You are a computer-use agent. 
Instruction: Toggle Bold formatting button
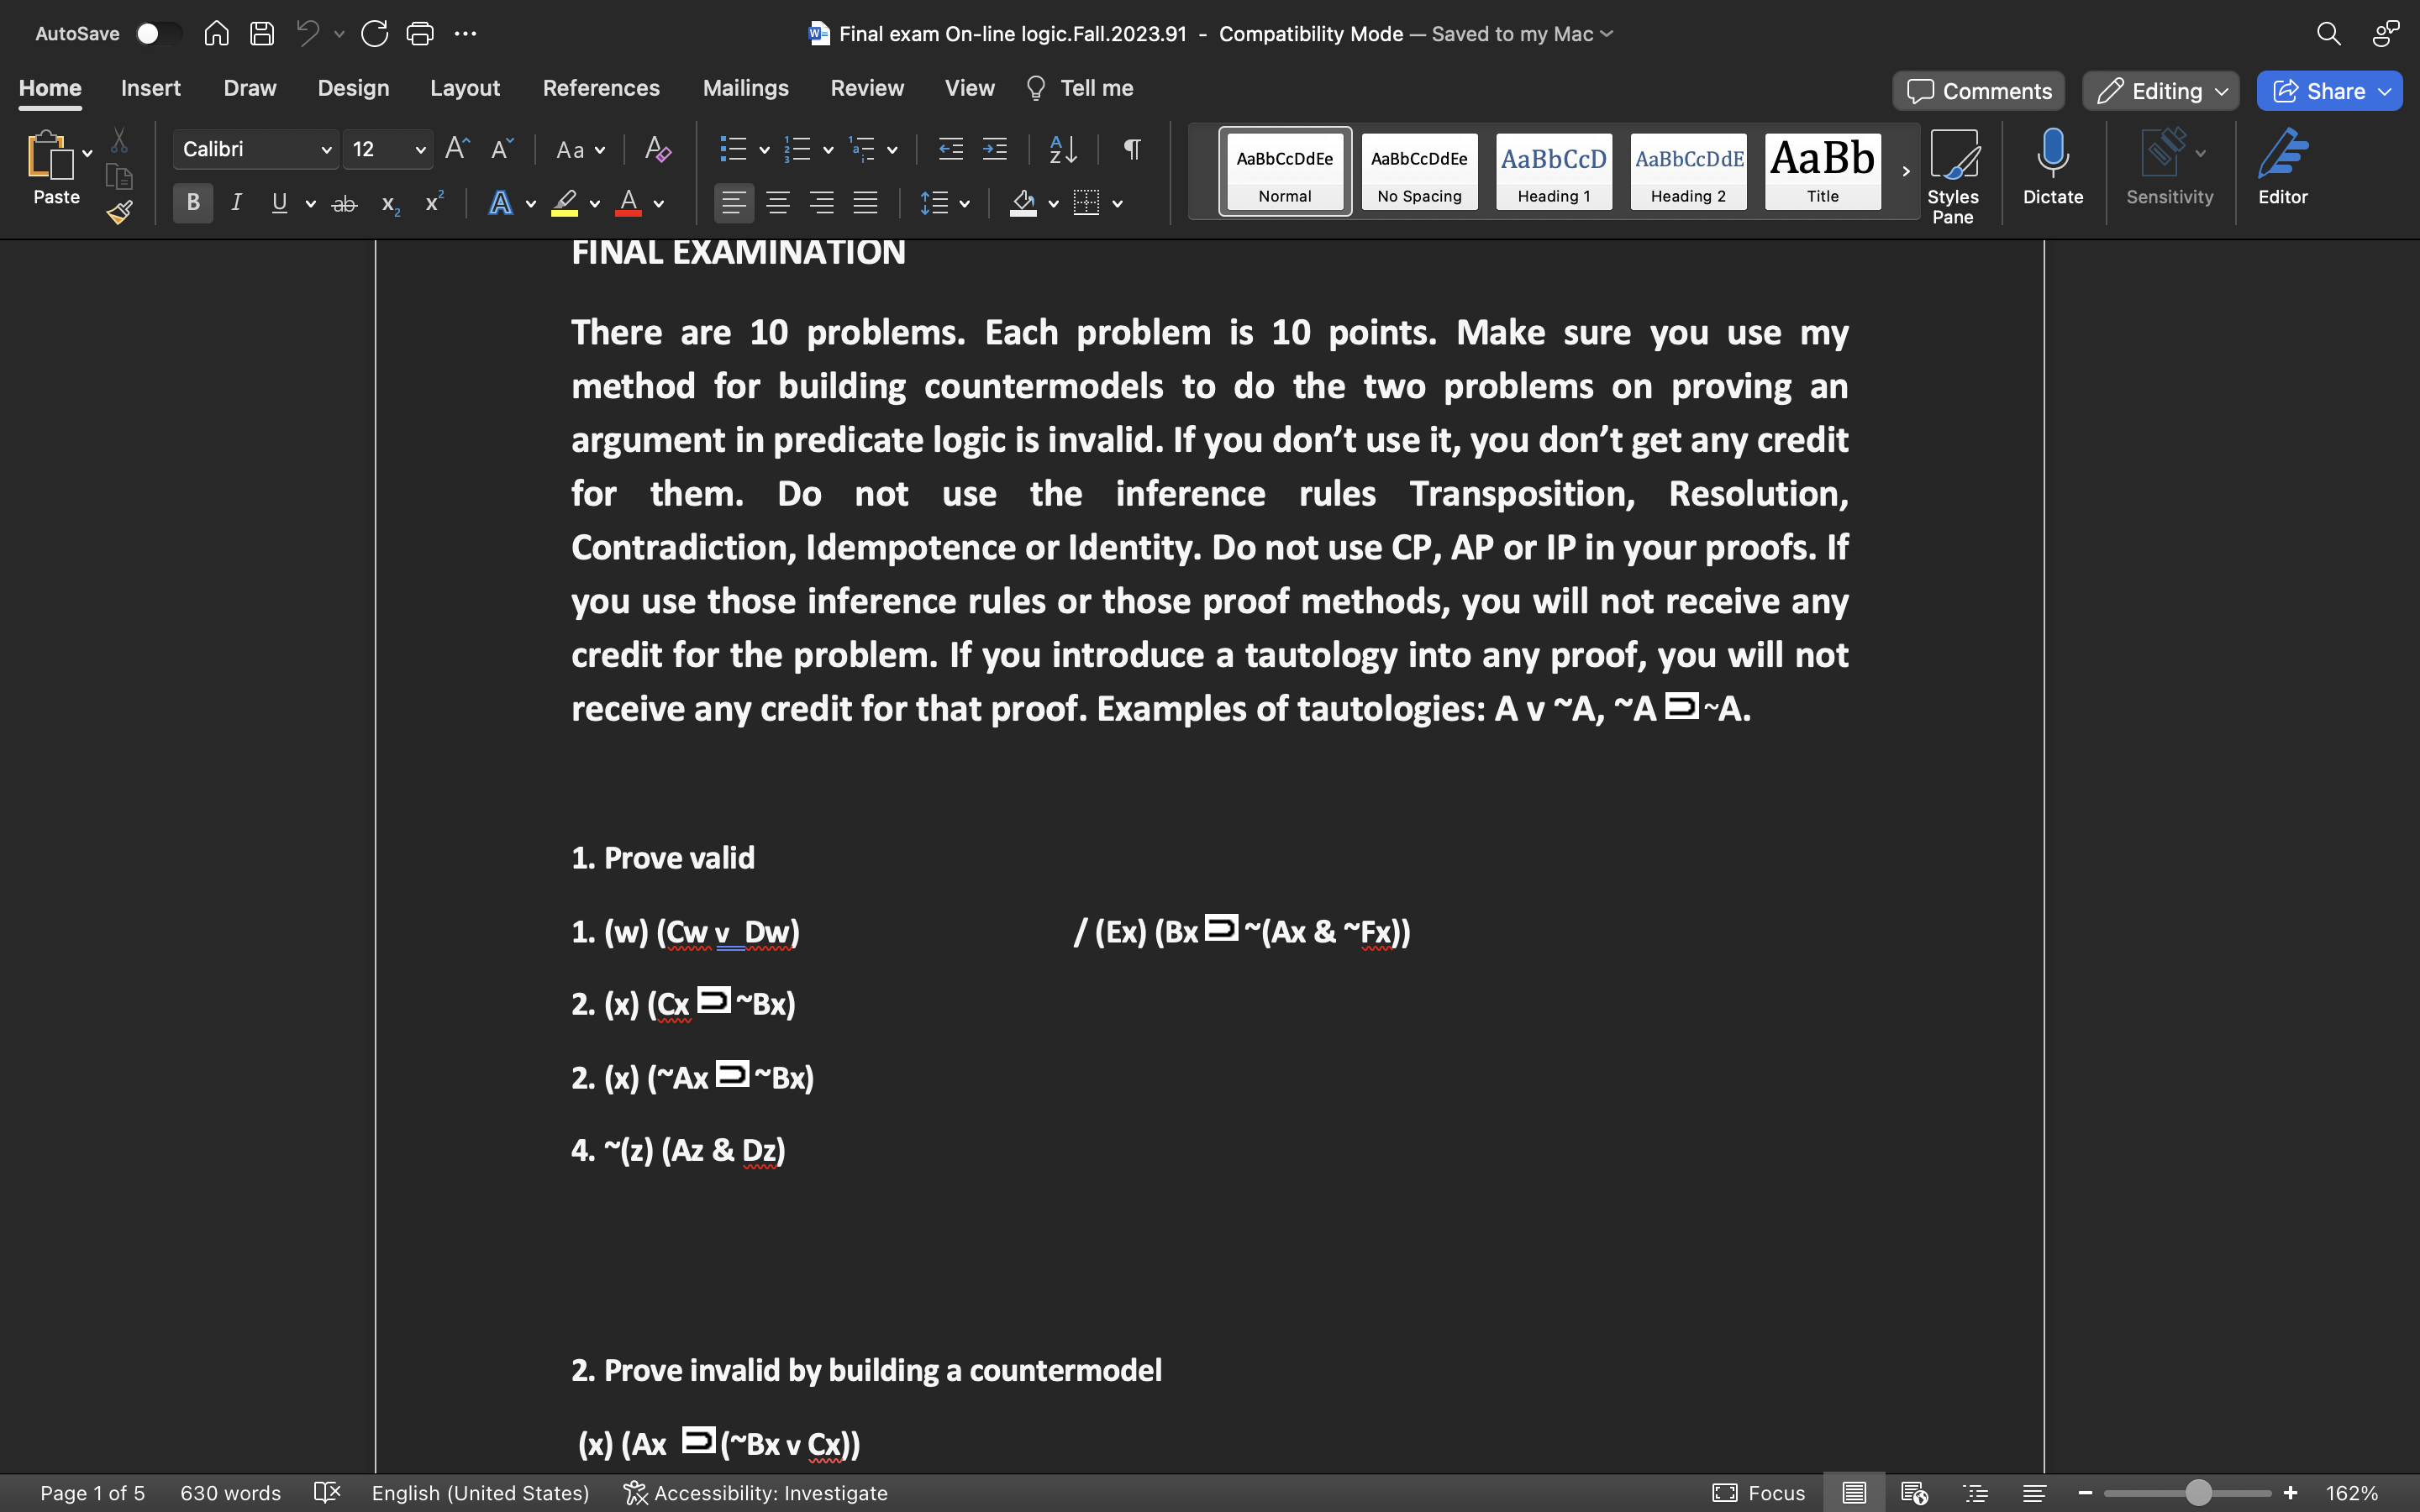(x=193, y=204)
